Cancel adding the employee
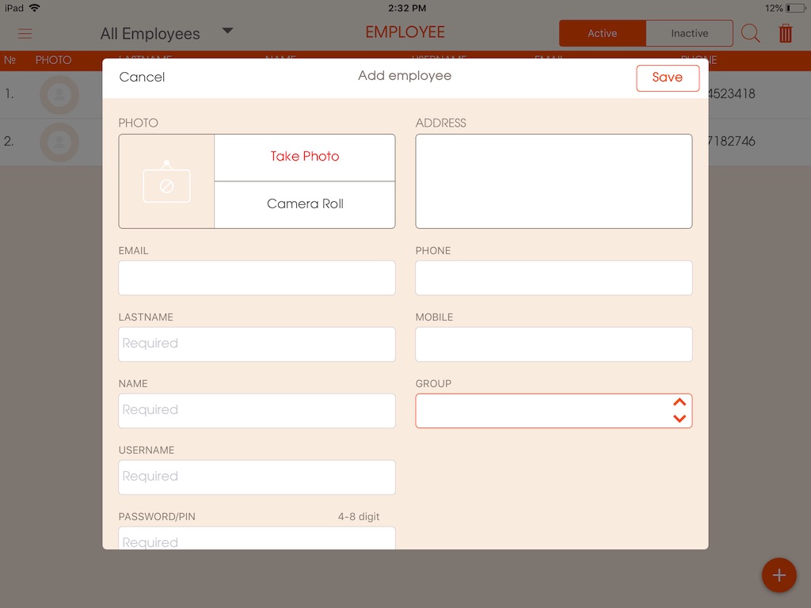Image resolution: width=811 pixels, height=608 pixels. tap(142, 77)
